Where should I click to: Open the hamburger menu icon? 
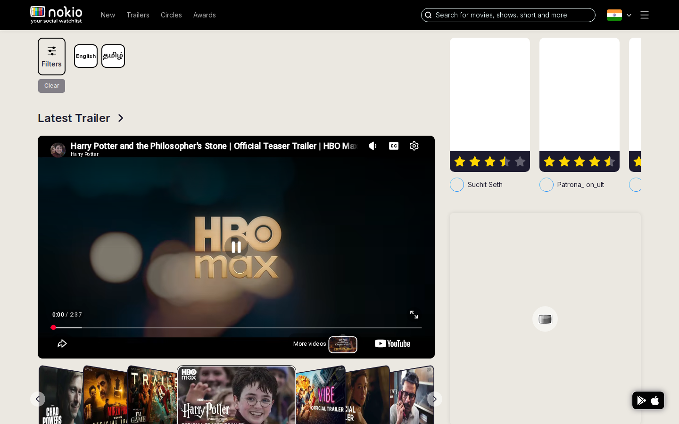[645, 15]
